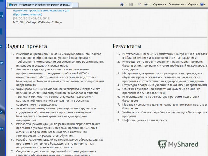This screenshot has width=208, height=156.
Task: Click the Internet Explorer icon on the BEng tab
Action: [10, 5]
